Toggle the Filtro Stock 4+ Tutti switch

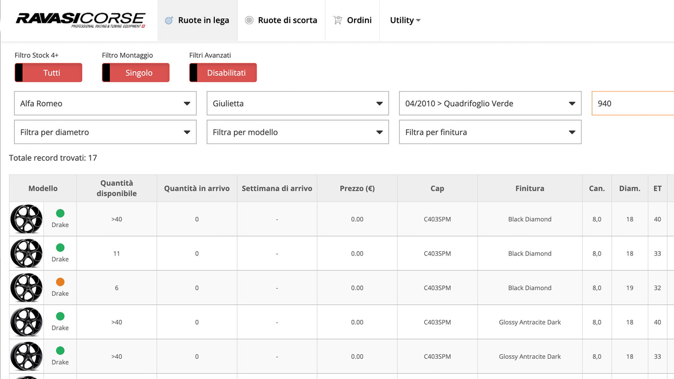49,72
